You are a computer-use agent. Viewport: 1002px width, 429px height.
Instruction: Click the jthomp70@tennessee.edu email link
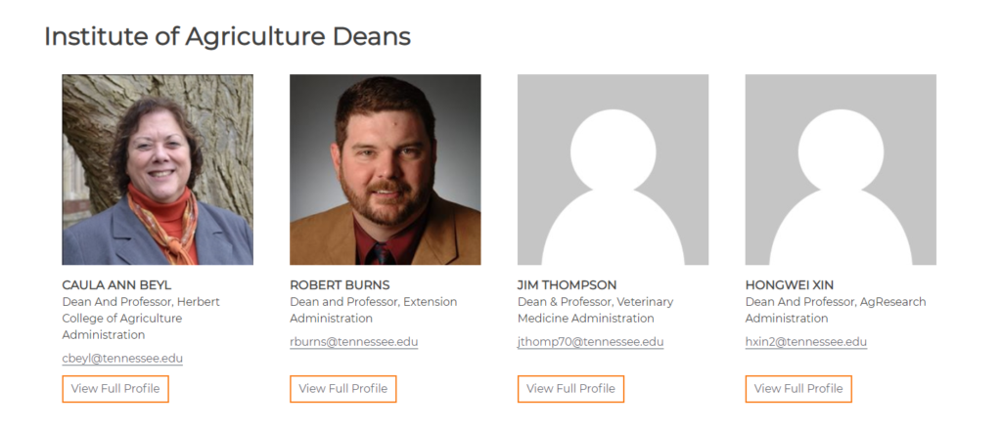(x=590, y=342)
